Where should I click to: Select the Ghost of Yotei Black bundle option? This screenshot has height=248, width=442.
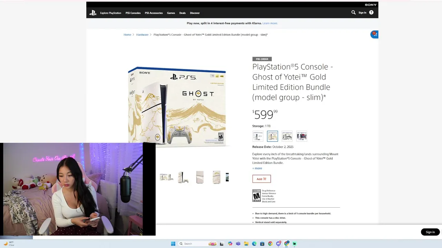(x=287, y=136)
